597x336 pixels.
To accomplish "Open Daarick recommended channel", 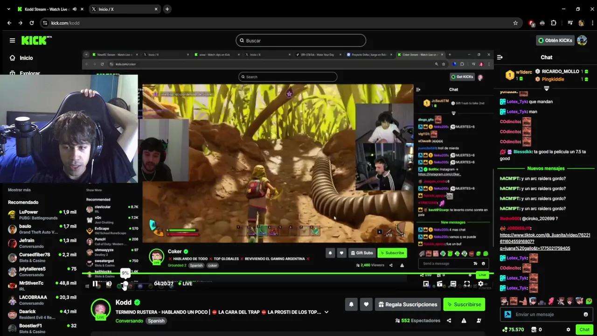I will tap(42, 315).
